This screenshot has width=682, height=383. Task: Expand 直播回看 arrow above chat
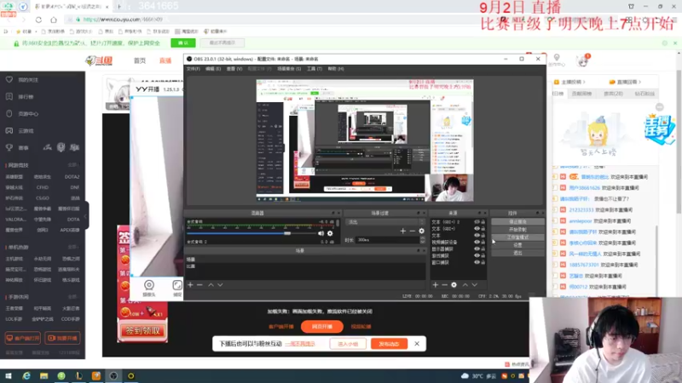pyautogui.click(x=640, y=82)
